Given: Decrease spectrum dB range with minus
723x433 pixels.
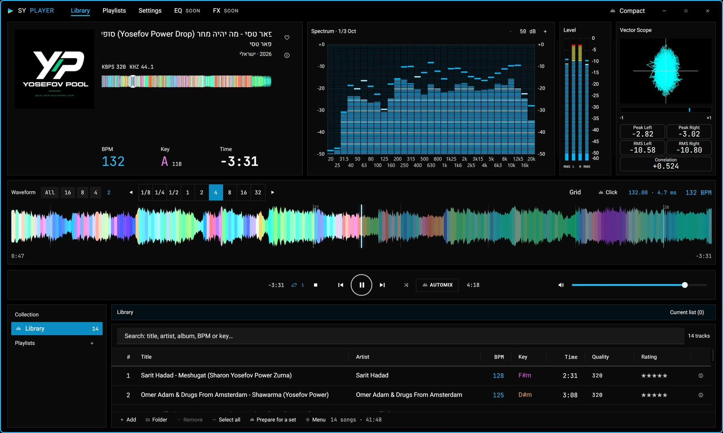Looking at the screenshot, I should point(511,31).
